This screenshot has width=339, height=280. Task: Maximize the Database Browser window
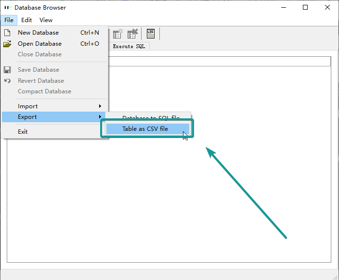pos(305,8)
